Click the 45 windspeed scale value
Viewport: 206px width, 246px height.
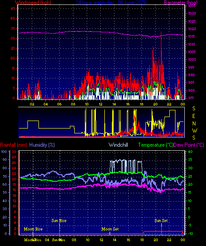[x=13, y=8]
